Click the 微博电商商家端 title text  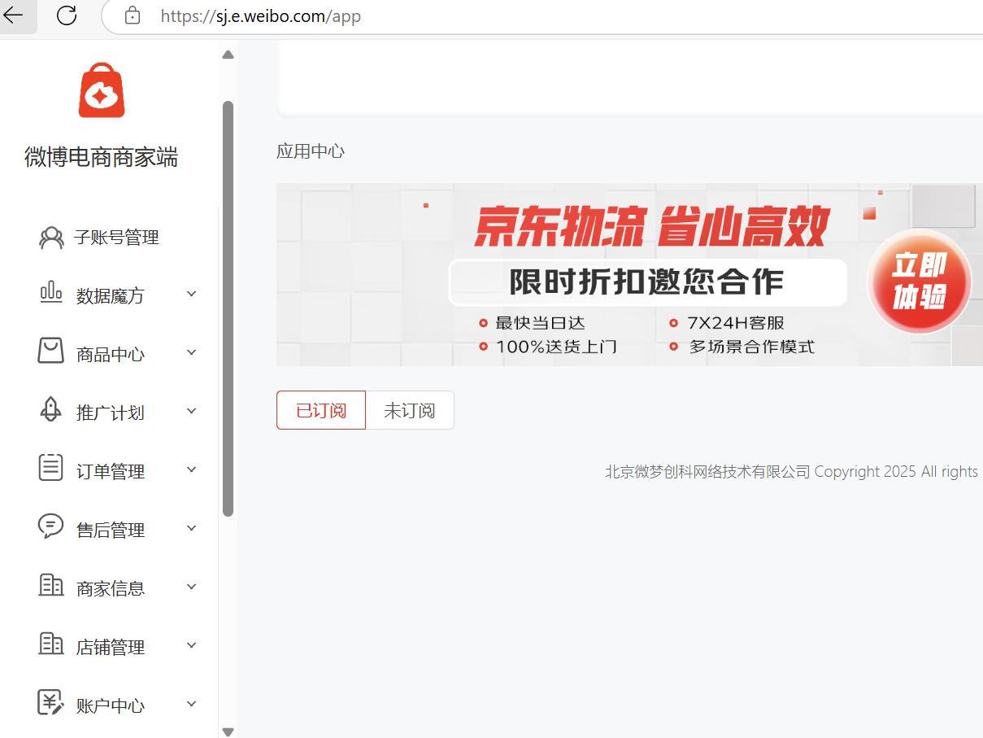coord(101,157)
